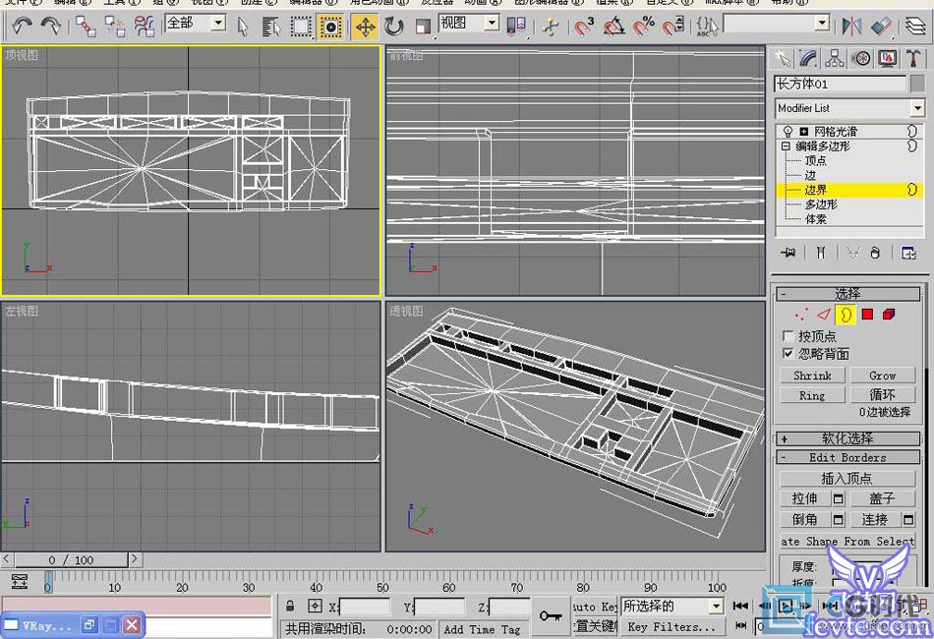Click the Pin Stack icon

[788, 253]
